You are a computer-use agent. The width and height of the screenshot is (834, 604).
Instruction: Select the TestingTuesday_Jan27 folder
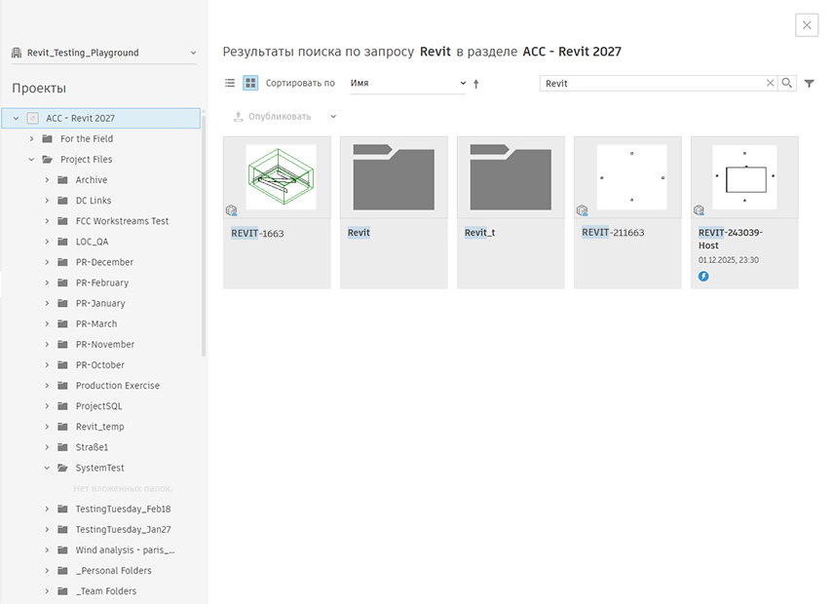pyautogui.click(x=123, y=530)
